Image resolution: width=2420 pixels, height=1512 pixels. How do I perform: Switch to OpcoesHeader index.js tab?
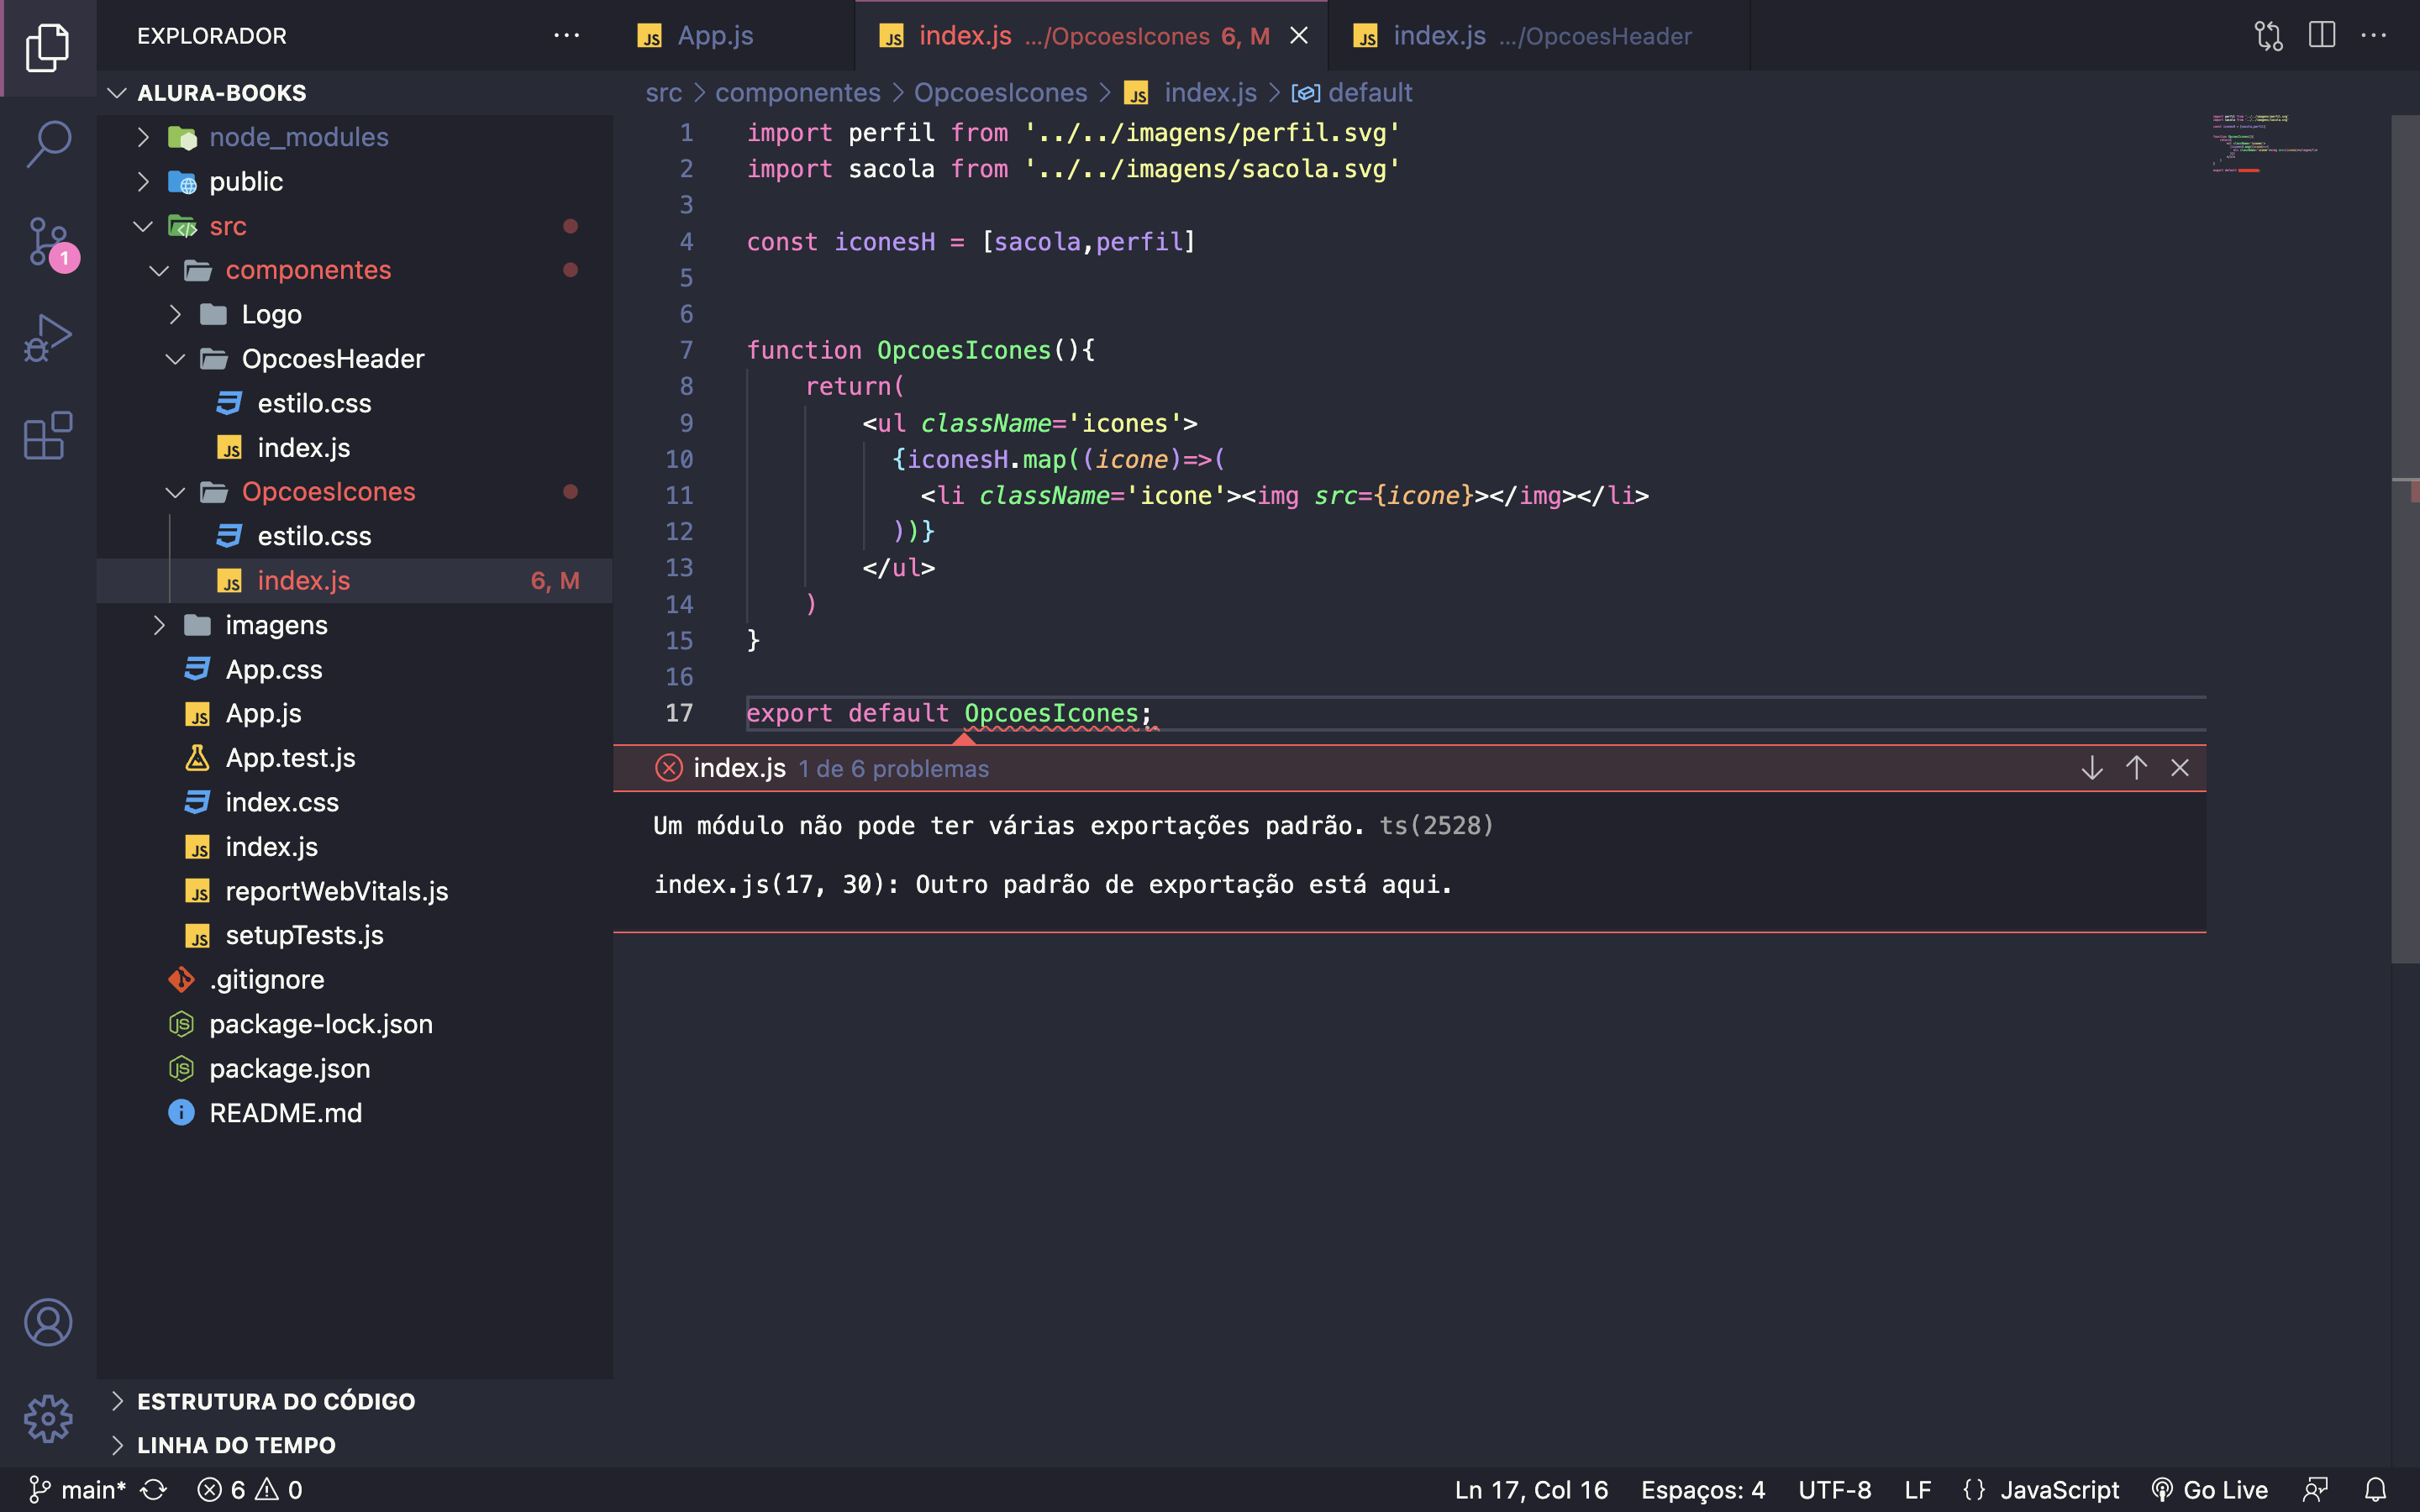click(1539, 36)
